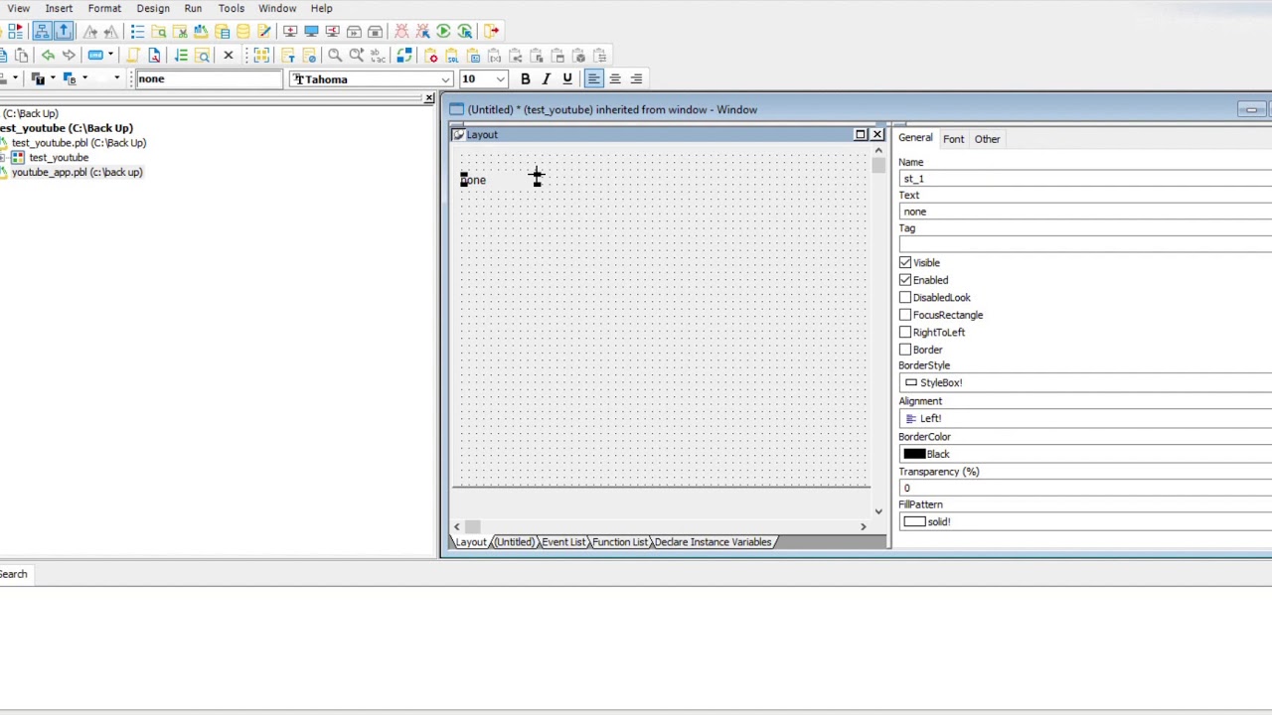This screenshot has width=1272, height=715.
Task: Click the Delete X toolbar icon
Action: pos(228,56)
